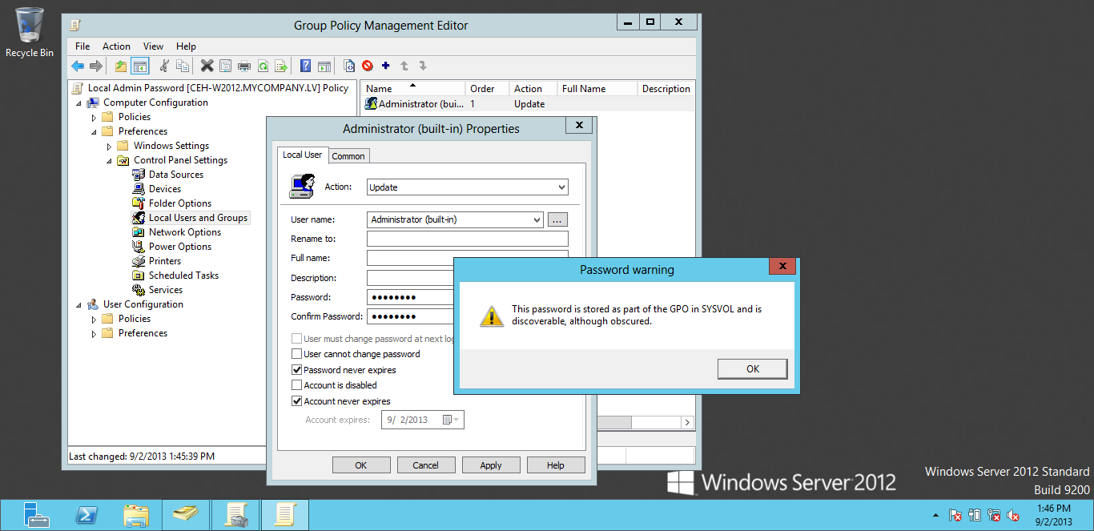1094x531 pixels.
Task: Click the Apply button in Properties
Action: (490, 465)
